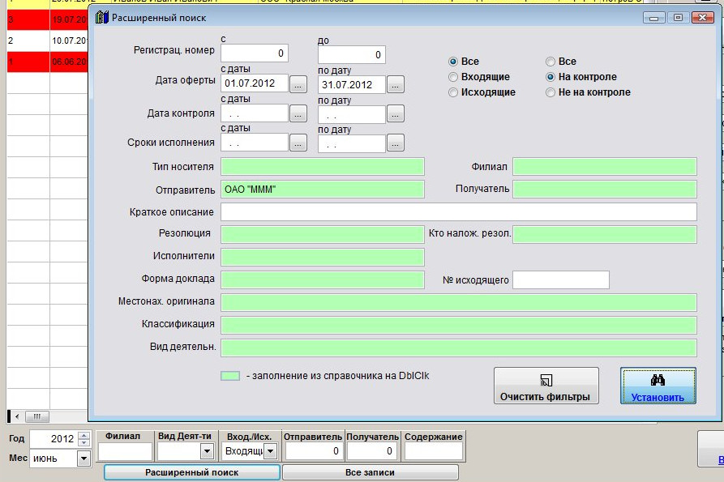Click the Получатель green field in dialog
The width and height of the screenshot is (724, 482).
tap(604, 190)
